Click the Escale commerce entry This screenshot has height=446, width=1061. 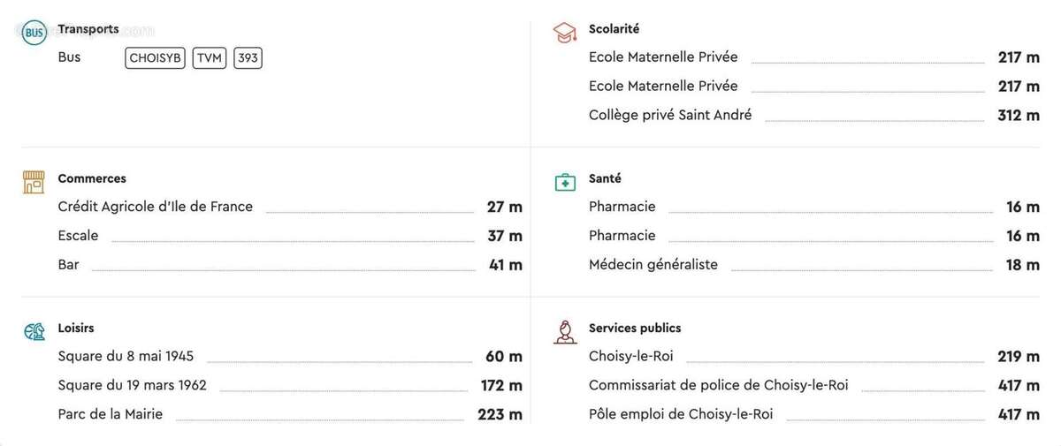coord(79,236)
